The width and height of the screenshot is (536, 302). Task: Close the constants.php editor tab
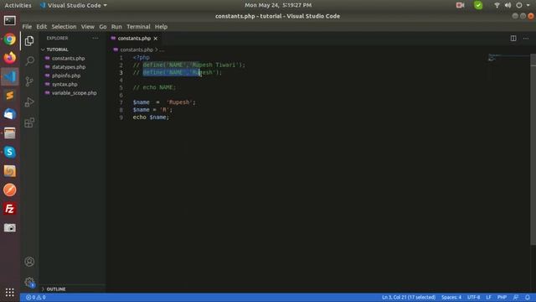(x=156, y=39)
